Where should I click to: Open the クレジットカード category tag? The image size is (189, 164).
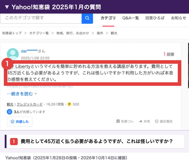pyautogui.click(x=30, y=104)
